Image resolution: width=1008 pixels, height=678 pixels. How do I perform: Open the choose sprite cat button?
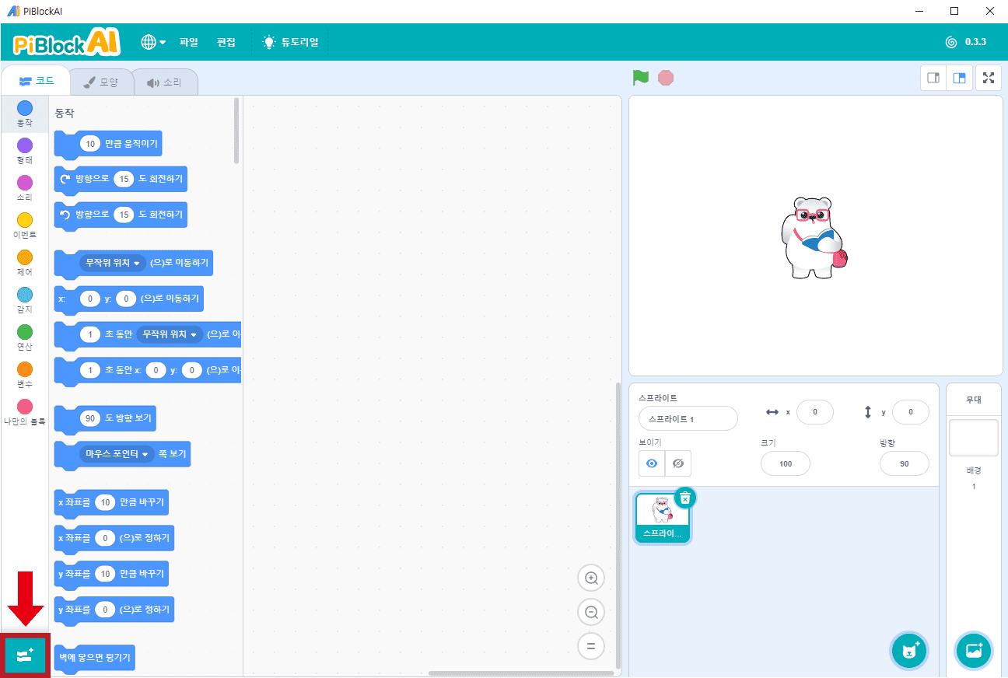(910, 652)
